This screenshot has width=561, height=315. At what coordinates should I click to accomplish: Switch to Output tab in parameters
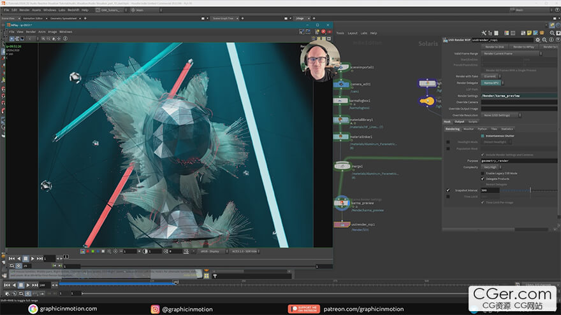tap(460, 122)
